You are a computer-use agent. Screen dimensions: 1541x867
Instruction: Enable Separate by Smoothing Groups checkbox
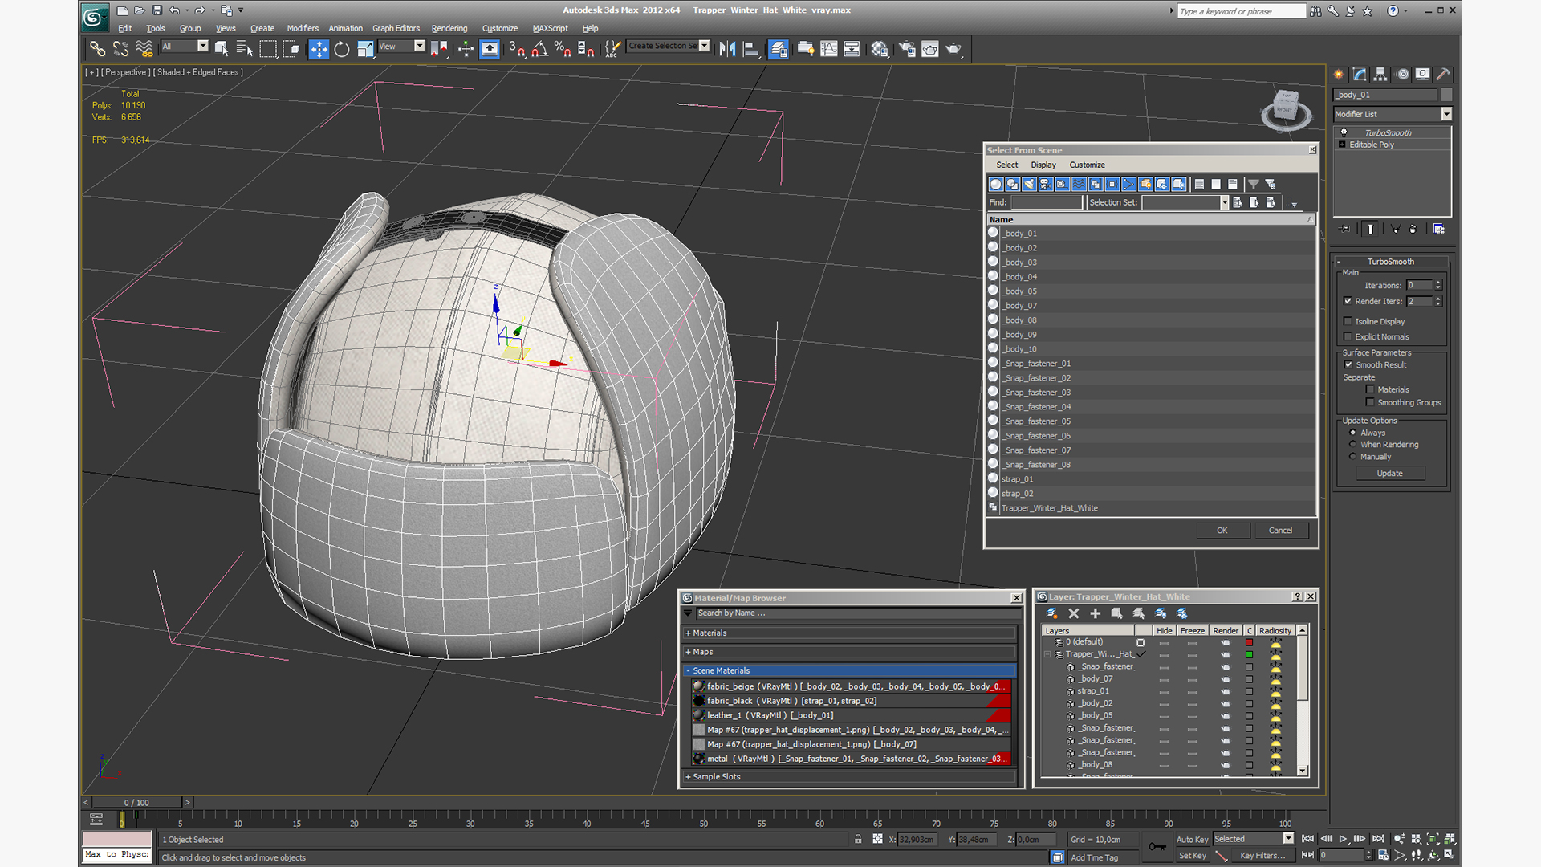click(x=1371, y=402)
